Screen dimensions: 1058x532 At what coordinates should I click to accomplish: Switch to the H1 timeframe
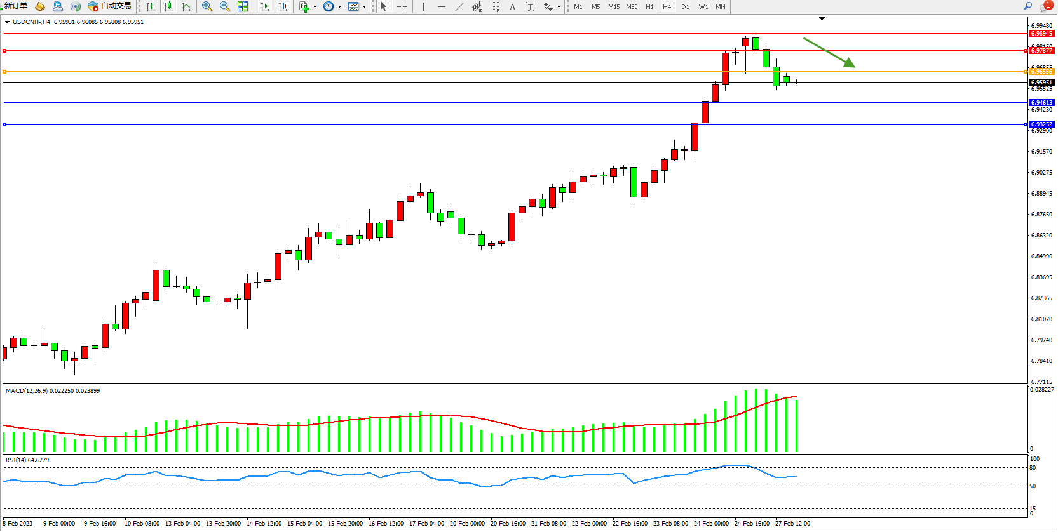[x=649, y=6]
